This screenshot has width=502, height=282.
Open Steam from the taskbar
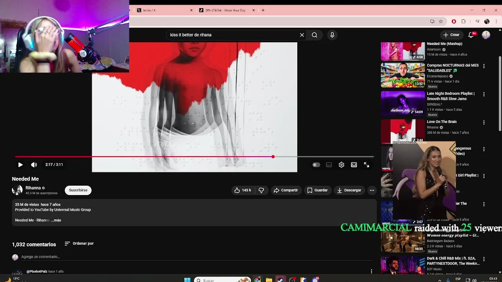click(x=280, y=280)
